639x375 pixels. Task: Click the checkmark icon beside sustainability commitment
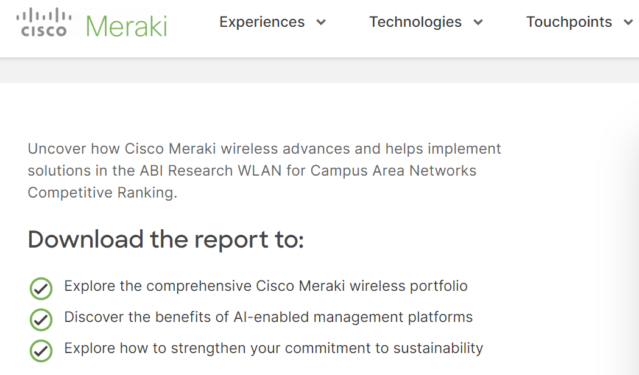coord(41,351)
